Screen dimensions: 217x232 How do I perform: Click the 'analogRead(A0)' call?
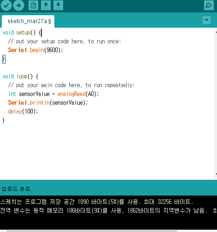click(x=77, y=94)
